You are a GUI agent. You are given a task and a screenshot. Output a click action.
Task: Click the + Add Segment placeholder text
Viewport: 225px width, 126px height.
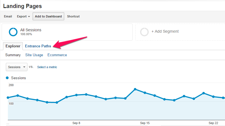point(165,32)
